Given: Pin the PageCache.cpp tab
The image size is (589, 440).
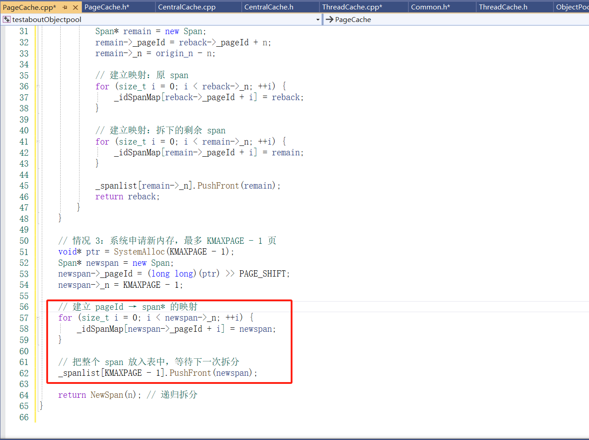Looking at the screenshot, I should [65, 7].
